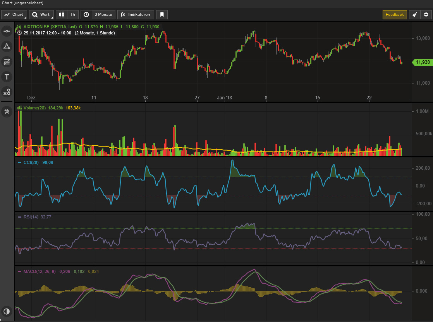Image resolution: width=433 pixels, height=322 pixels.
Task: Open the trend lines tool in sidebar
Action: point(7,61)
